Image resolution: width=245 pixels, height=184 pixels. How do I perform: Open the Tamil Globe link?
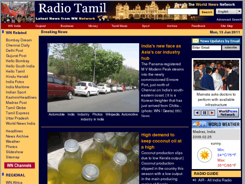coord(16,108)
